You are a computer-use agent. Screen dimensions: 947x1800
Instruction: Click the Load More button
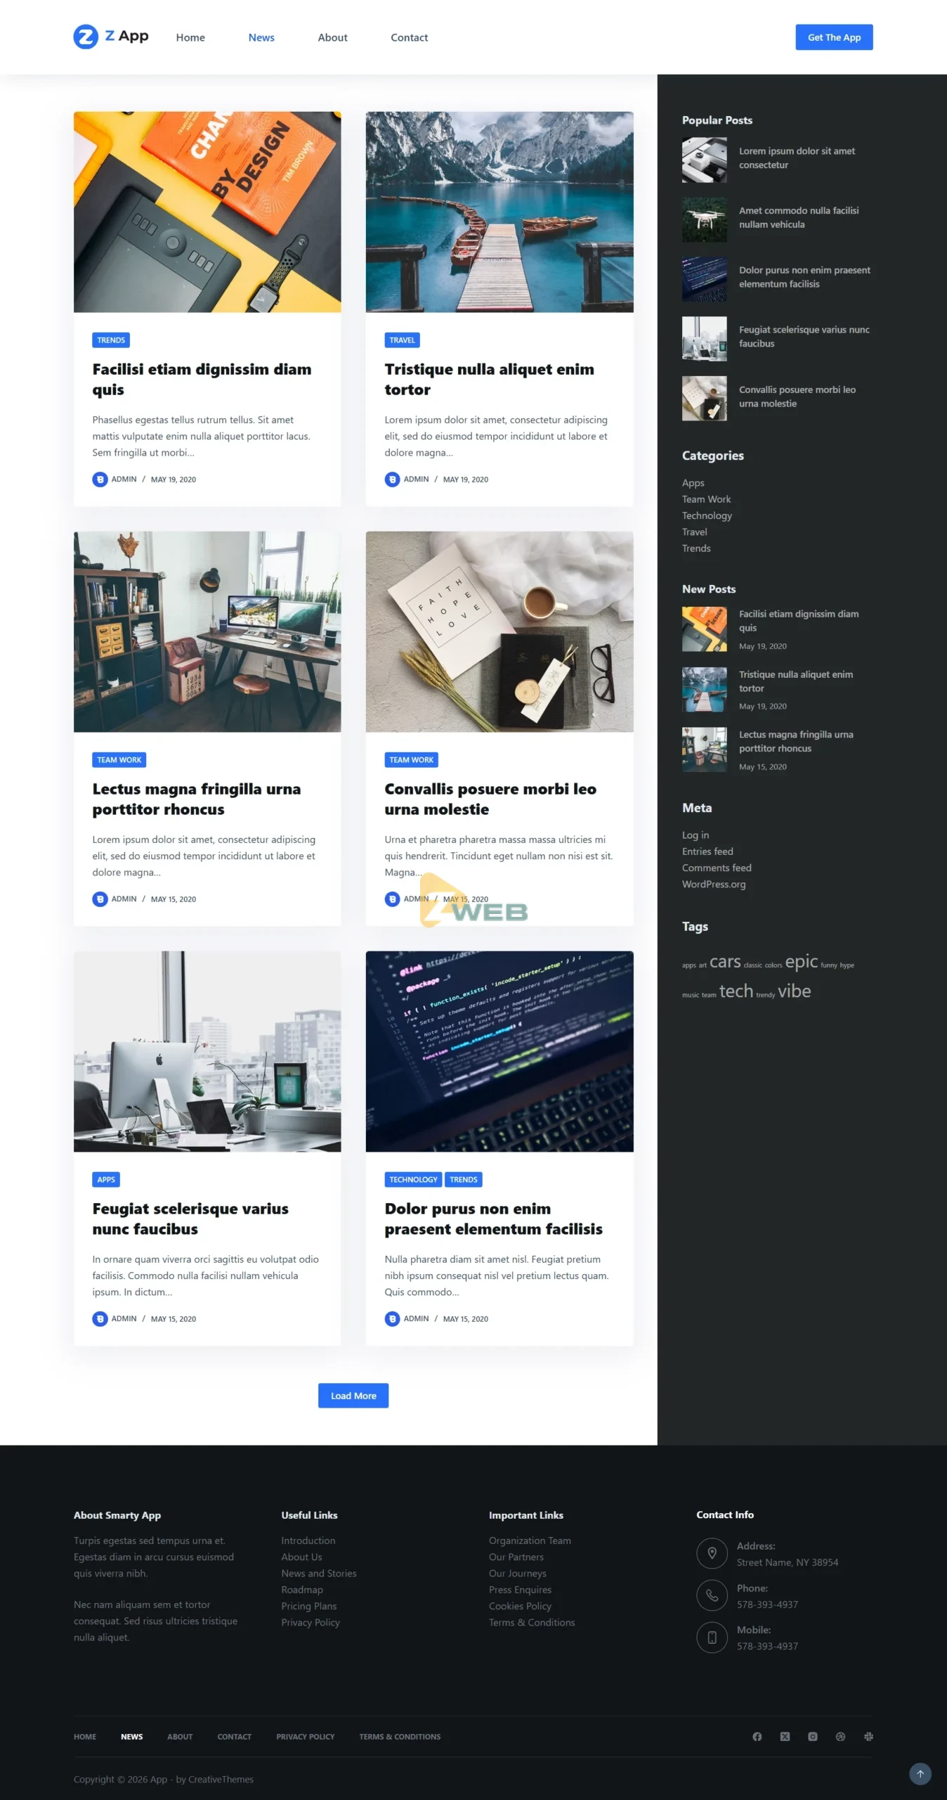[353, 1396]
